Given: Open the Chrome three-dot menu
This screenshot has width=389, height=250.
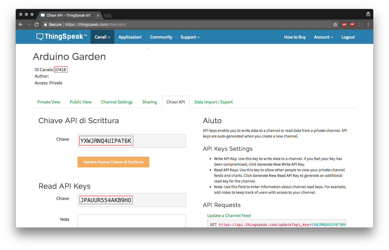Looking at the screenshot, I should point(368,24).
